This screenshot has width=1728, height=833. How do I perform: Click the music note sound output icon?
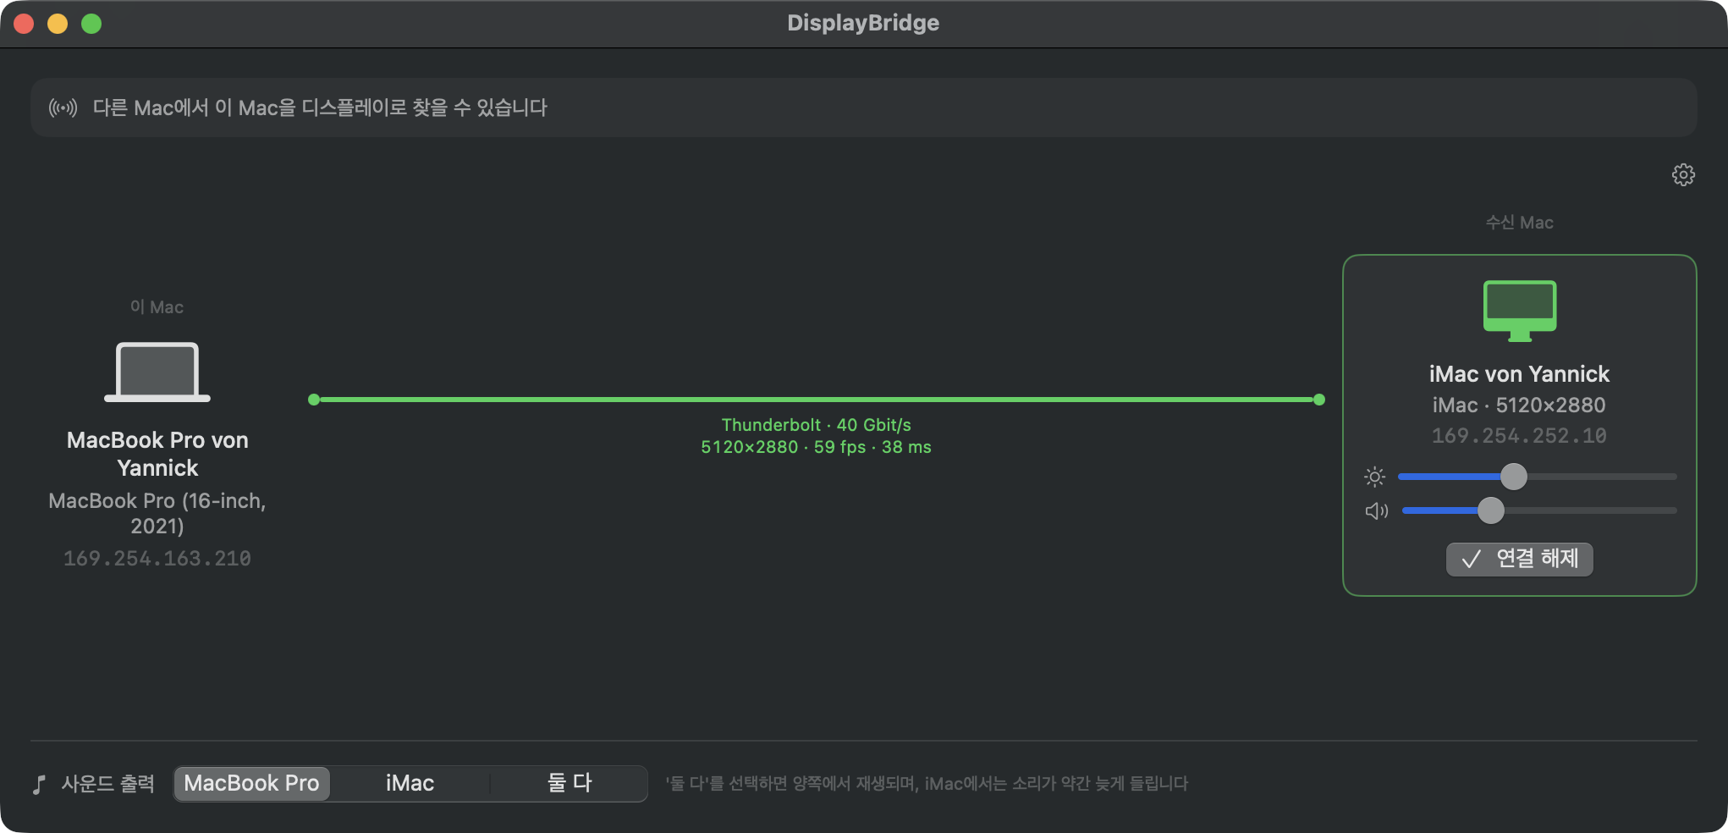tap(39, 785)
